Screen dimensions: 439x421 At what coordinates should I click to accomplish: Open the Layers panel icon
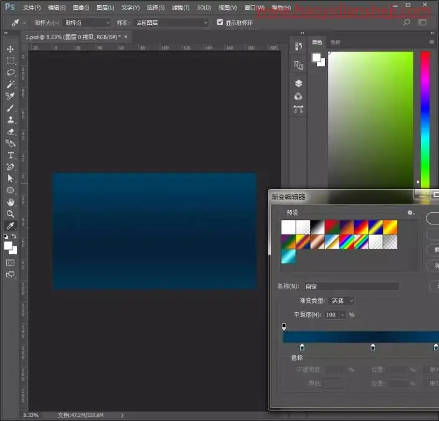pos(298,83)
